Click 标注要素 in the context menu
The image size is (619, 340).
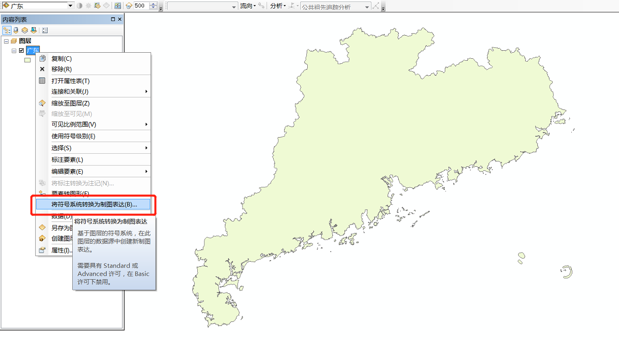[x=67, y=160]
